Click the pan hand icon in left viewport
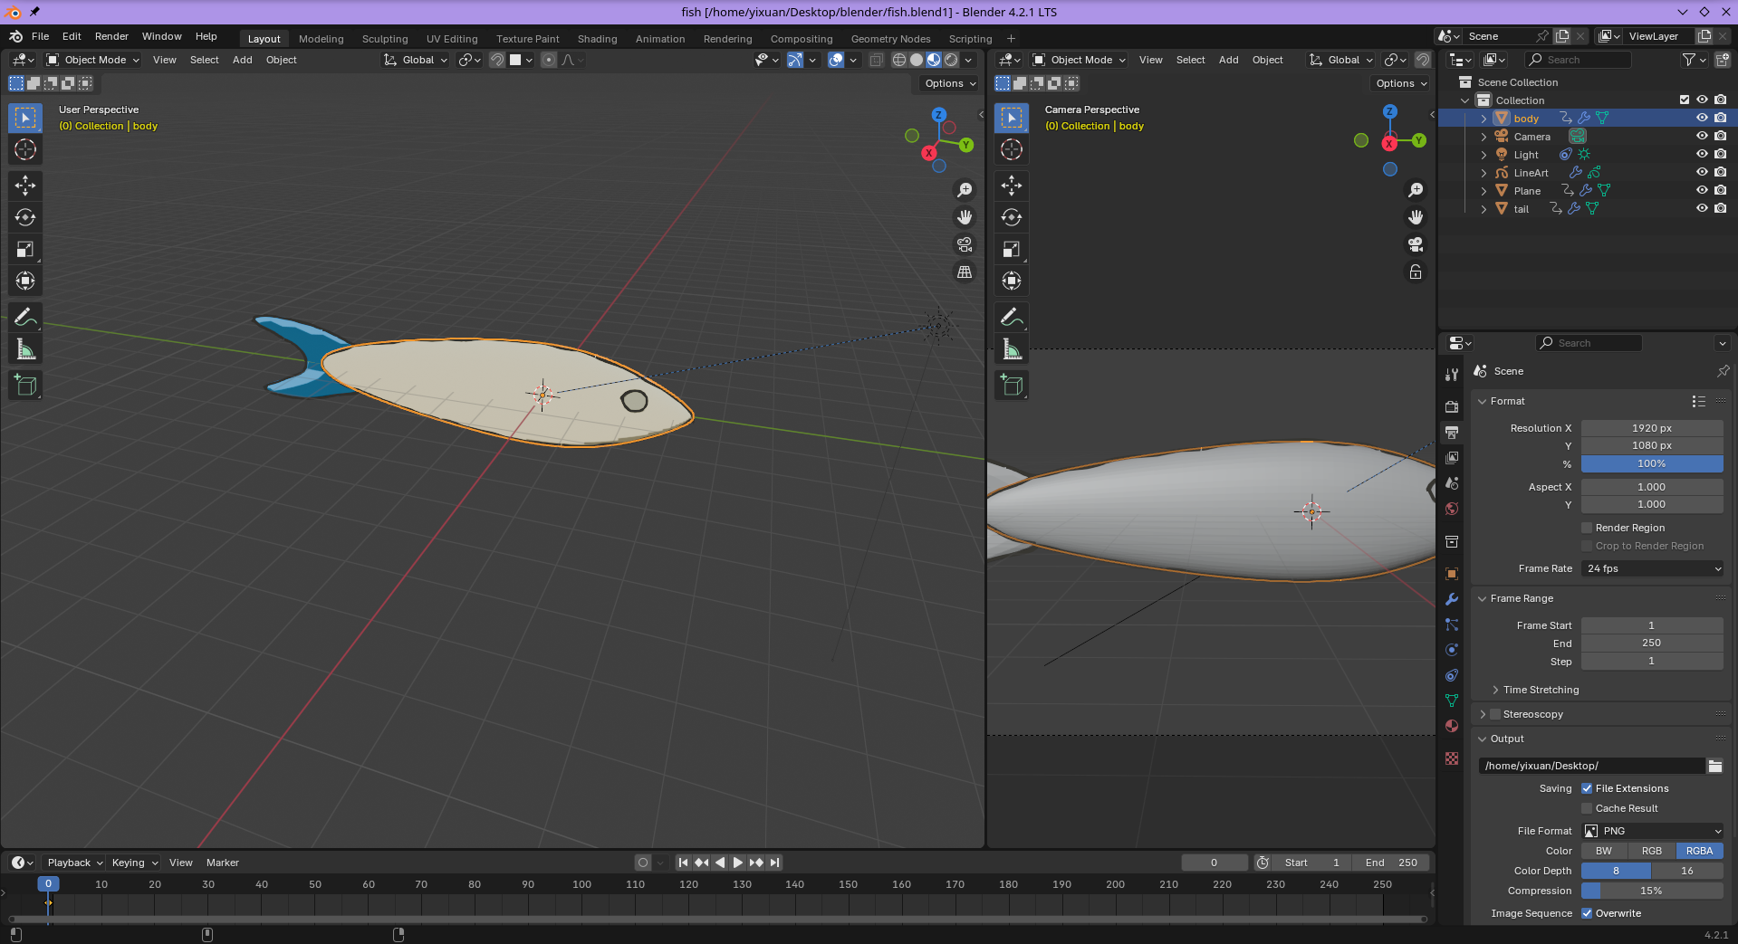 965,217
